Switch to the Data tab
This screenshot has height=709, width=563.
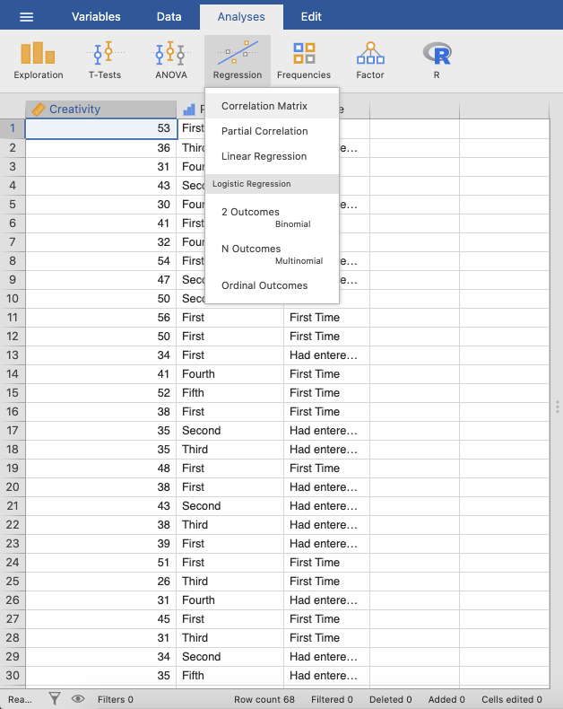(x=169, y=17)
